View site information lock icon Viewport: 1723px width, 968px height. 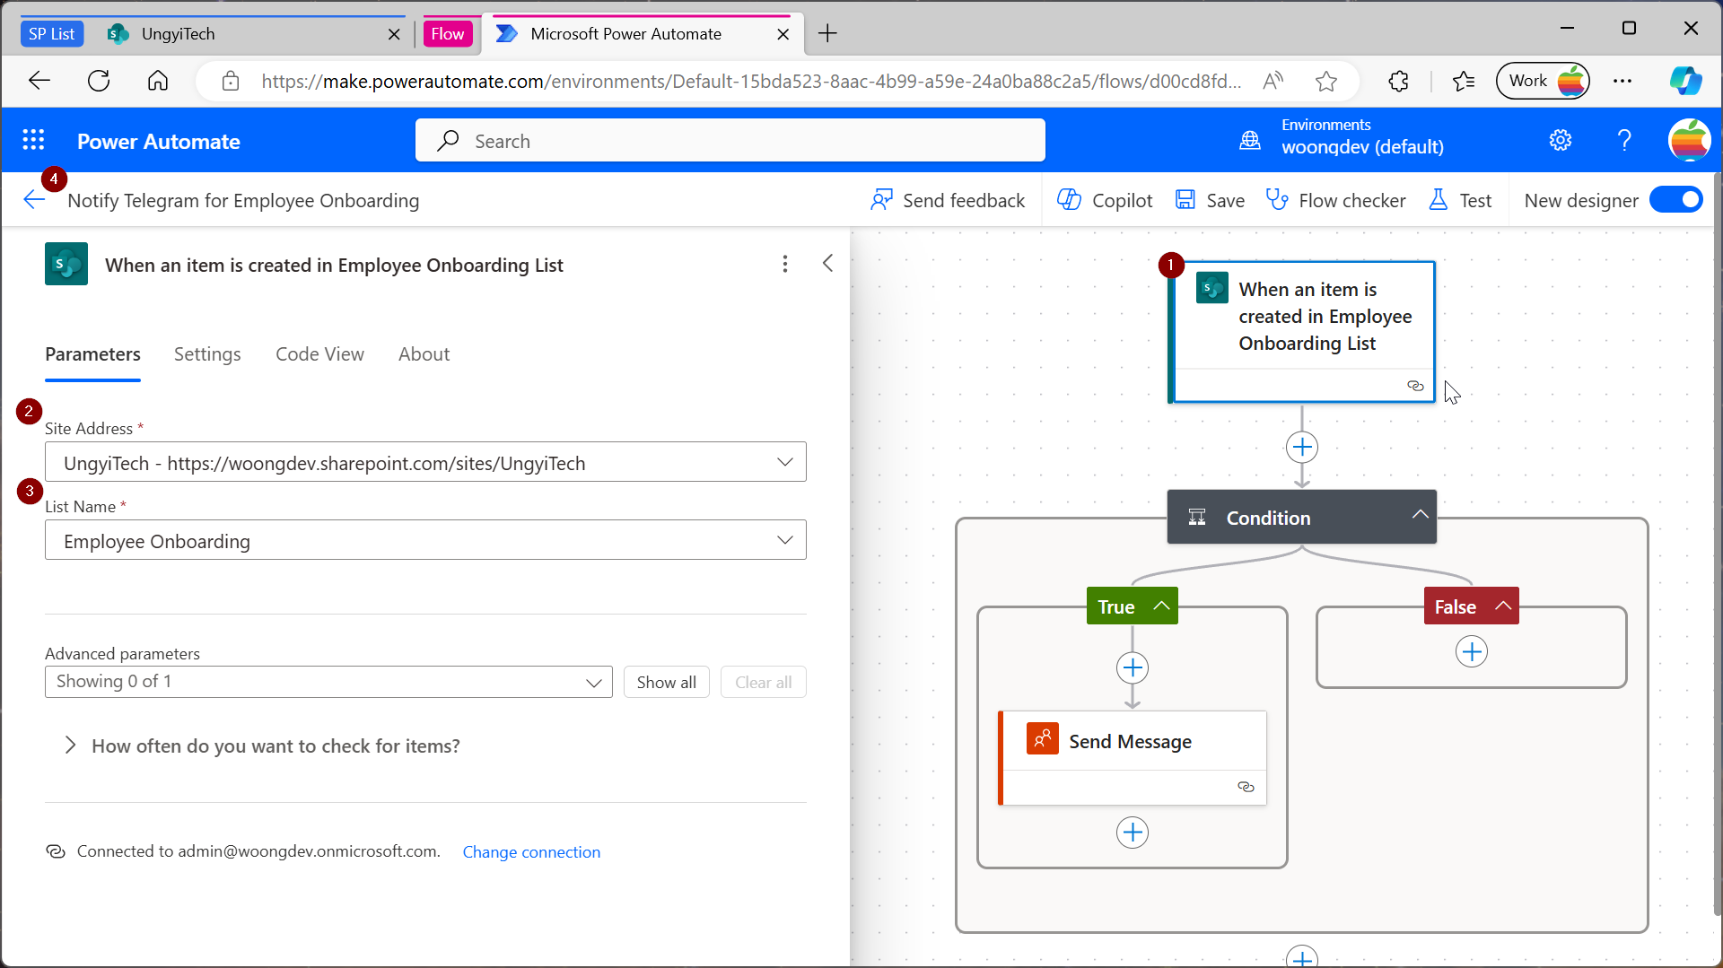(x=231, y=82)
